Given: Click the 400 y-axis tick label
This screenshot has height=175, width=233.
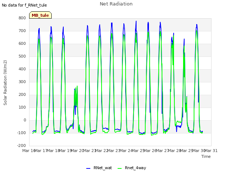Looking at the screenshot, I should (x=22, y=69).
